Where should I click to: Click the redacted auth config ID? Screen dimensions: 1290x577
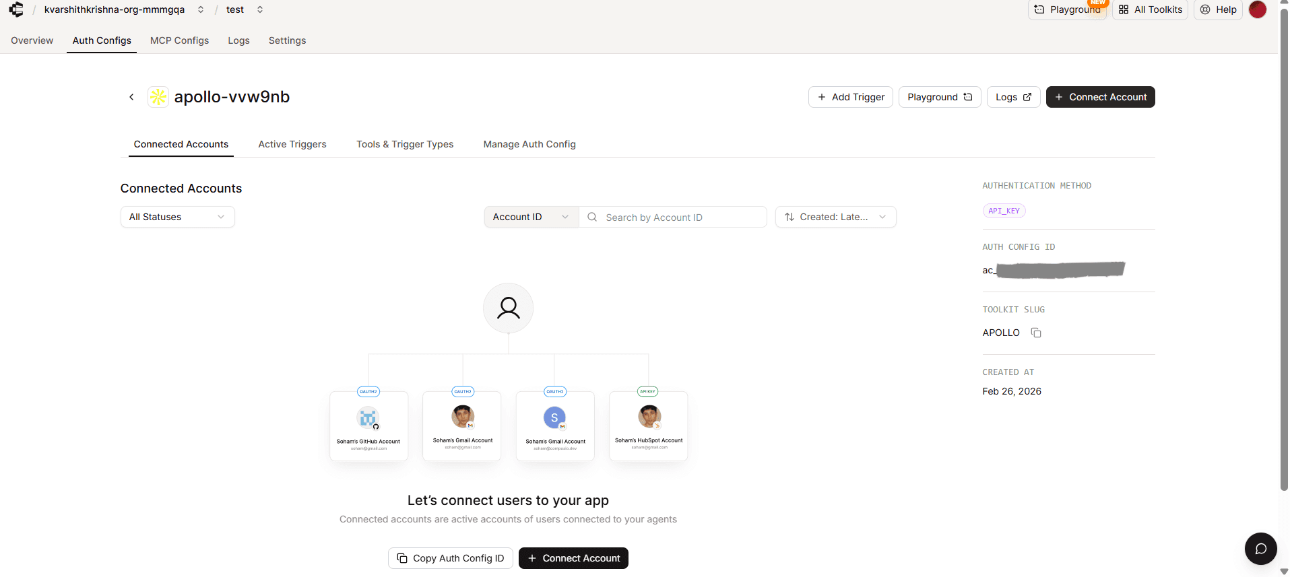1054,270
